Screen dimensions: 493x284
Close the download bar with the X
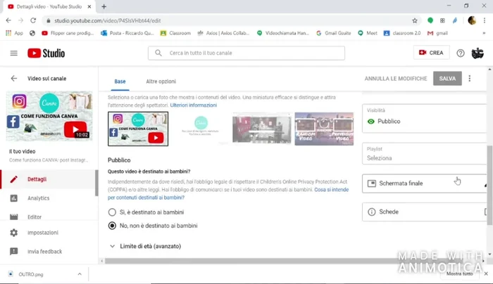[486, 273]
